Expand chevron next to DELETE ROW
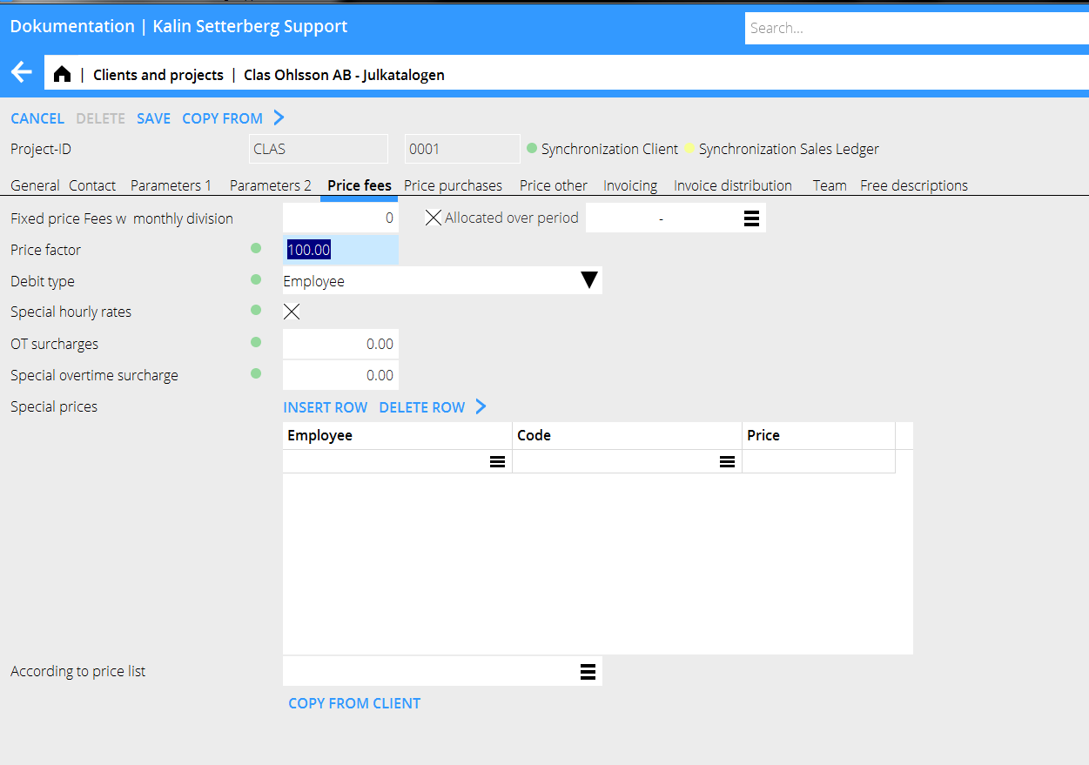 pos(481,406)
